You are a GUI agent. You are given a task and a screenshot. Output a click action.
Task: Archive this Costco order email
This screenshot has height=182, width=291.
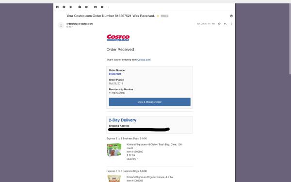[x=57, y=7]
